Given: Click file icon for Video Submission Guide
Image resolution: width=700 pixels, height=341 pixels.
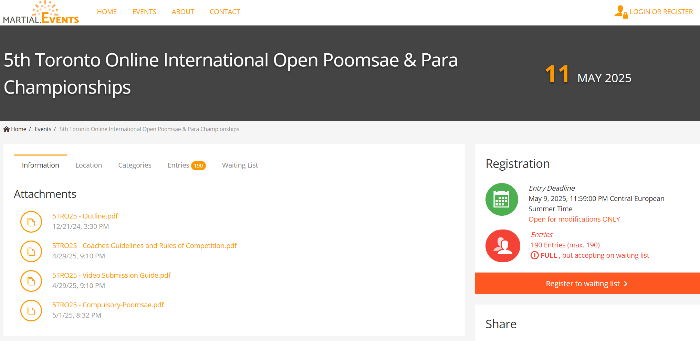Looking at the screenshot, I should pyautogui.click(x=31, y=281).
